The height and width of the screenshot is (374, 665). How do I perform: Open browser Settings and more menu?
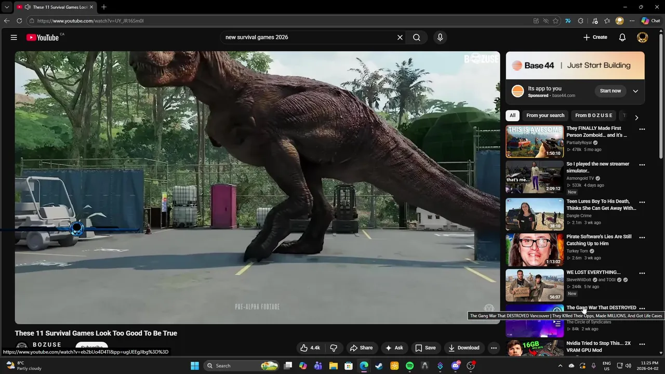632,21
